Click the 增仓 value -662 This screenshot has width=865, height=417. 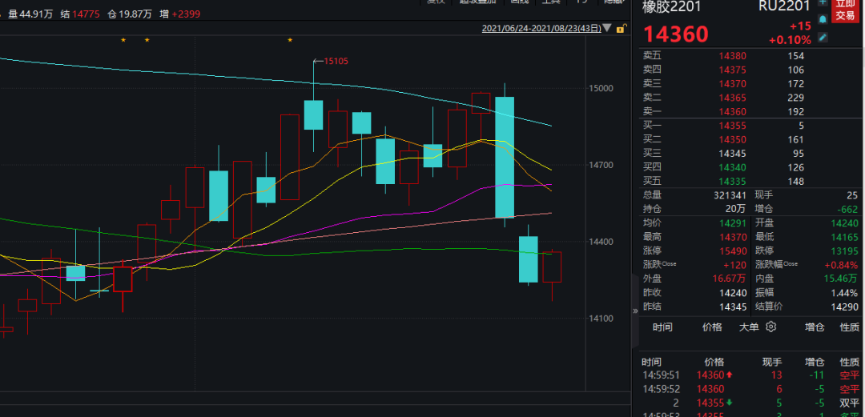coord(847,210)
